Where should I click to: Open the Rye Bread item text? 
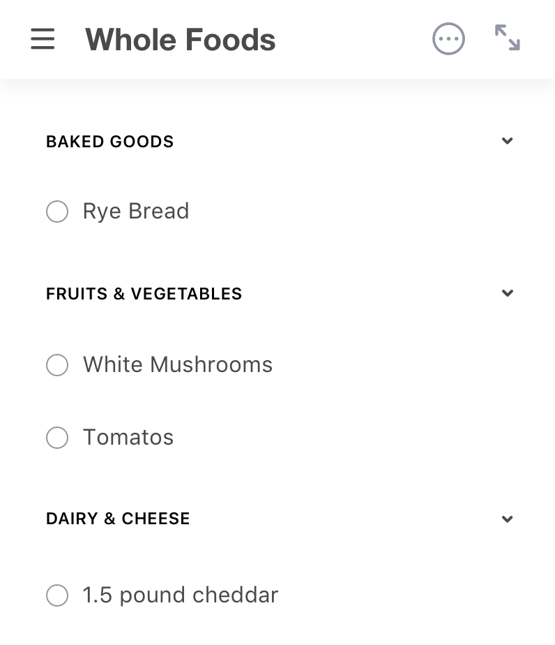(136, 212)
